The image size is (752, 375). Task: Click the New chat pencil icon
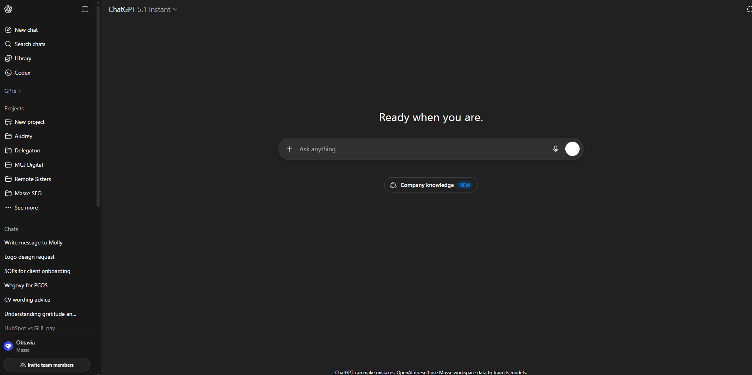point(8,30)
